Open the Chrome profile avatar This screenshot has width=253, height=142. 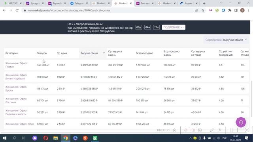(x=242, y=10)
